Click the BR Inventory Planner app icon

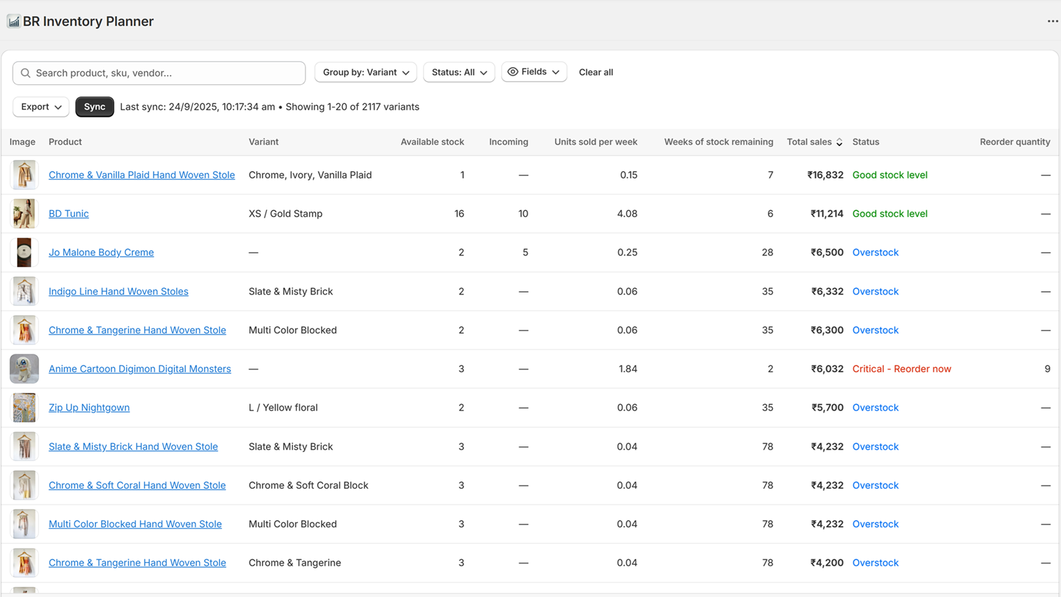tap(13, 22)
